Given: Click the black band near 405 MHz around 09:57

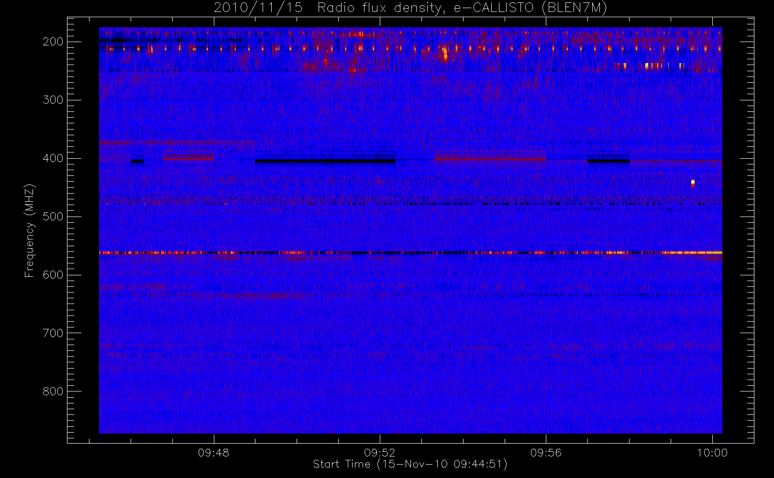Looking at the screenshot, I should 608,161.
